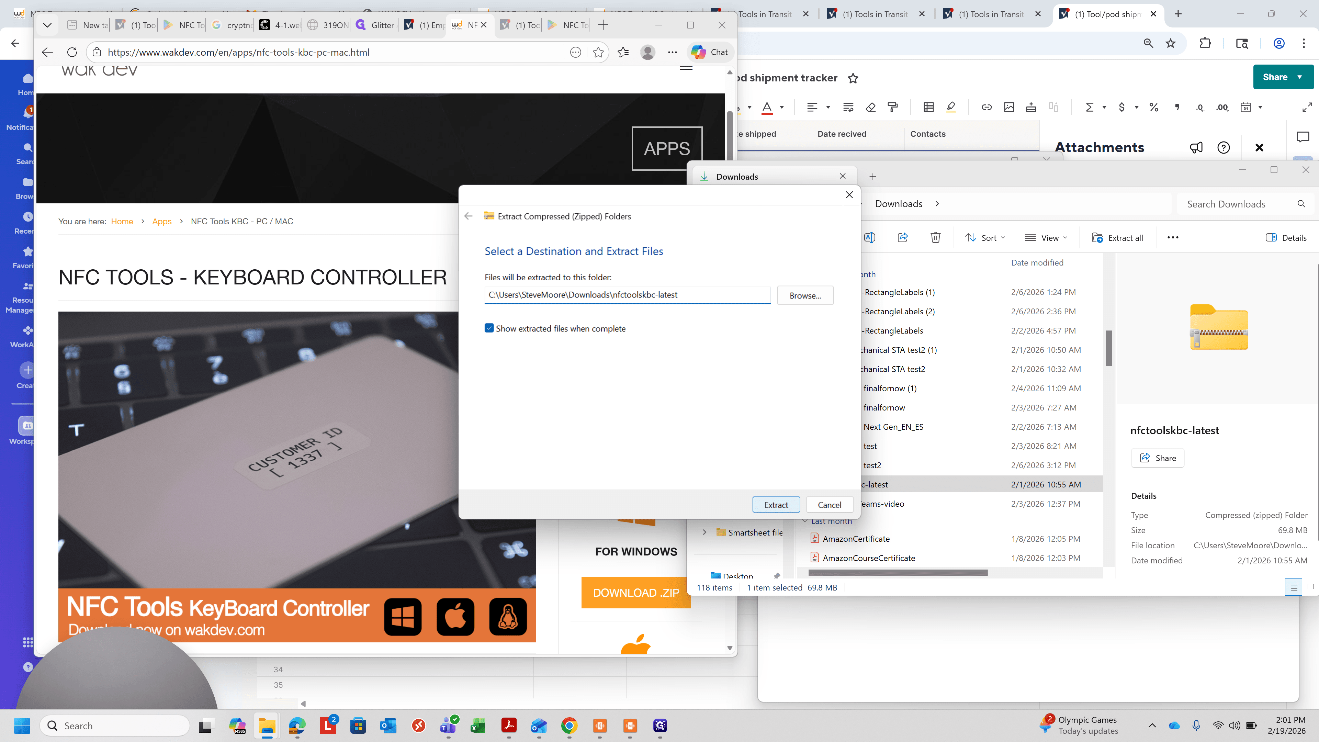Click the font color A swatch
The image size is (1319, 742).
(767, 107)
